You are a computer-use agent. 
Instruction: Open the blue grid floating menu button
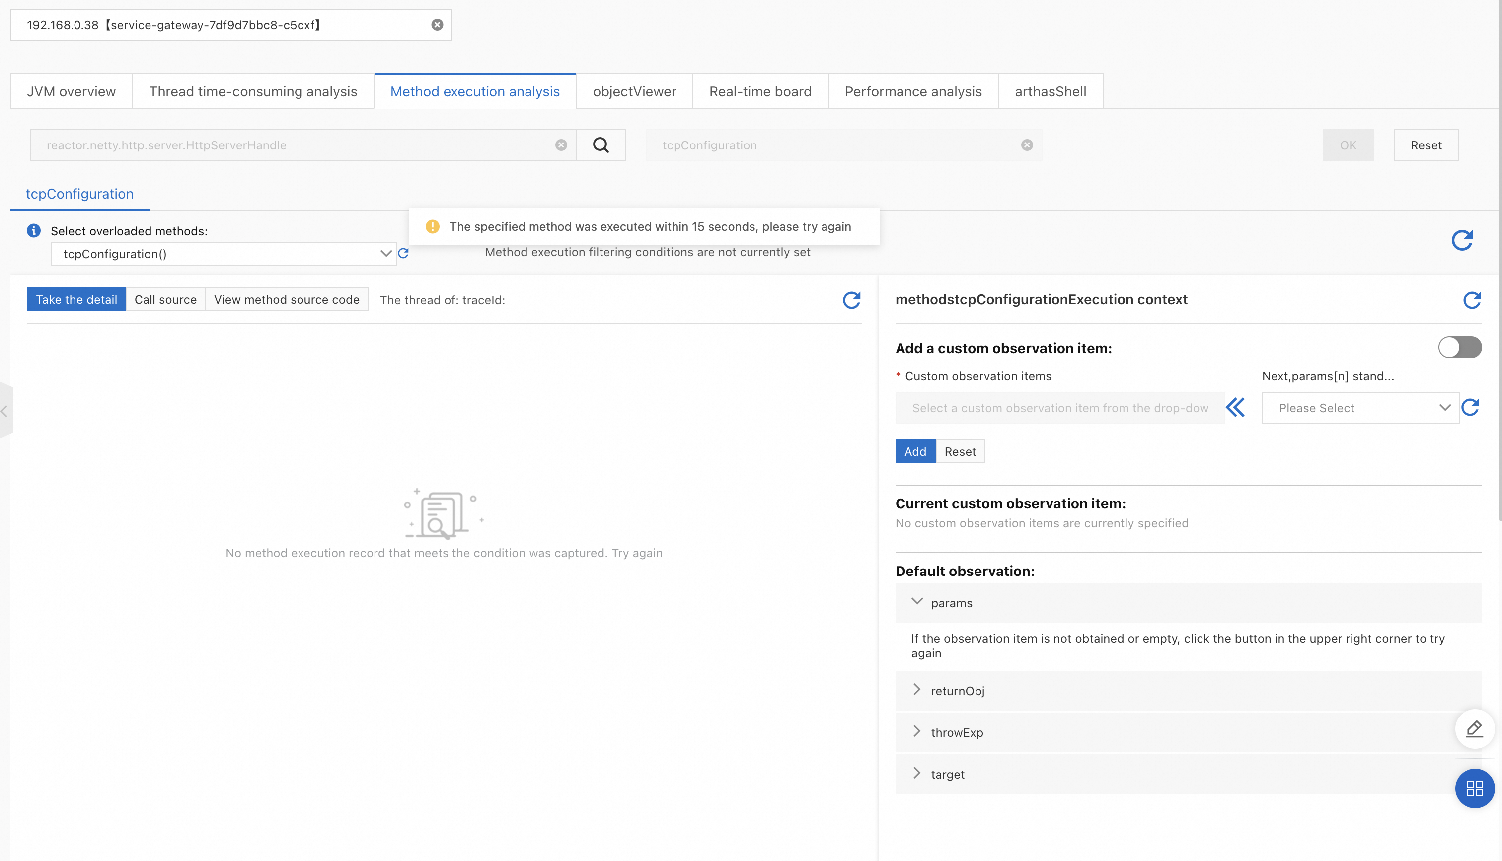(1474, 789)
